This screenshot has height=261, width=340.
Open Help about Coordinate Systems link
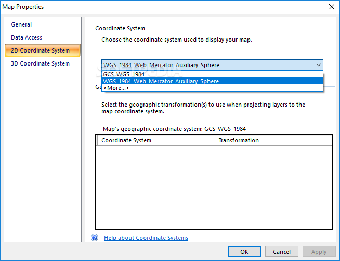[x=146, y=238]
